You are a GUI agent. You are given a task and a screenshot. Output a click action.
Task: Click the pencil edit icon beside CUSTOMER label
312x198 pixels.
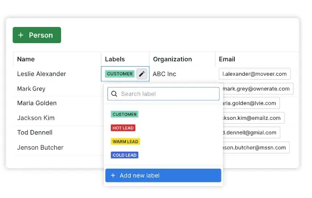[x=142, y=74]
